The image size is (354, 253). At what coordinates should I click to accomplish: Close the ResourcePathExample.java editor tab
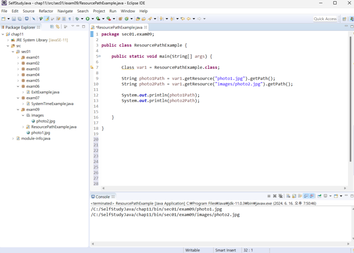pyautogui.click(x=146, y=27)
